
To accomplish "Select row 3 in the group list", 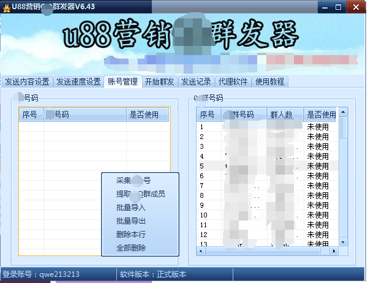I will coord(268,146).
